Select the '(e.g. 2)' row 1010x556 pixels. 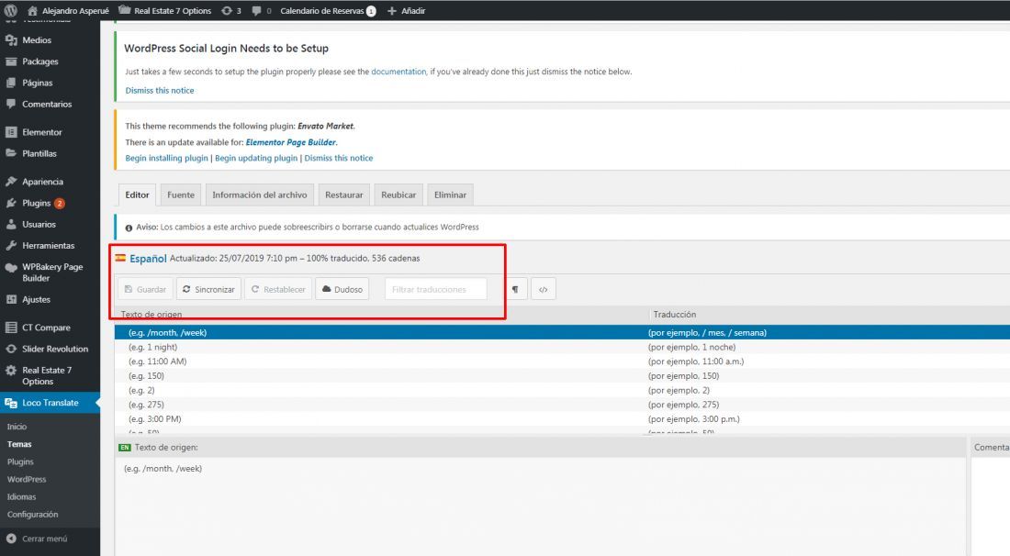click(x=562, y=390)
